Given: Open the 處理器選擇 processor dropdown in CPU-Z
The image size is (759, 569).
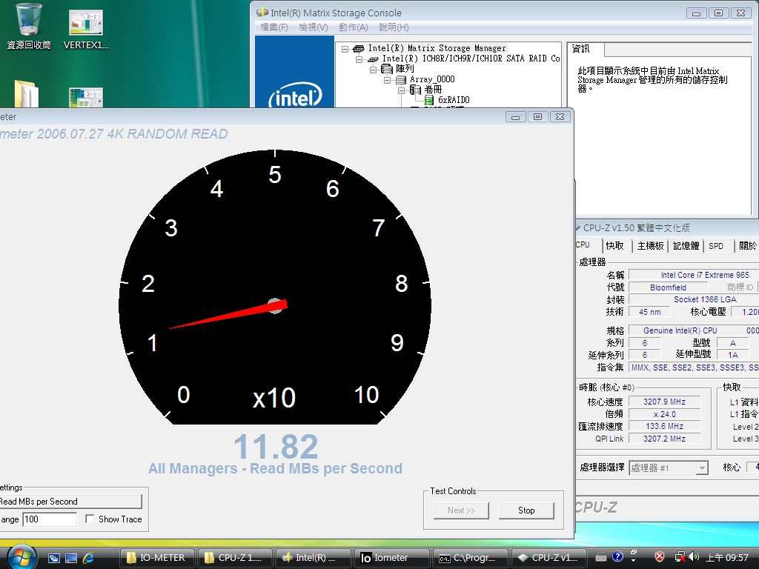Looking at the screenshot, I should click(702, 468).
